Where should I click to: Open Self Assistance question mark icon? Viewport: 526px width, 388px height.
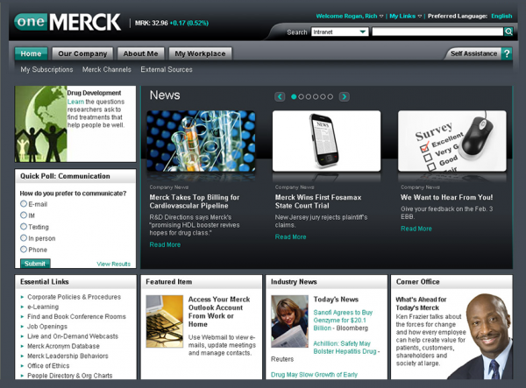coord(507,53)
